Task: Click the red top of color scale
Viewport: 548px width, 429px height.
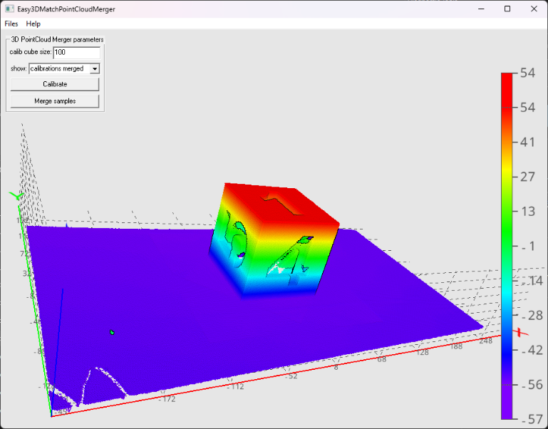Action: 507,80
